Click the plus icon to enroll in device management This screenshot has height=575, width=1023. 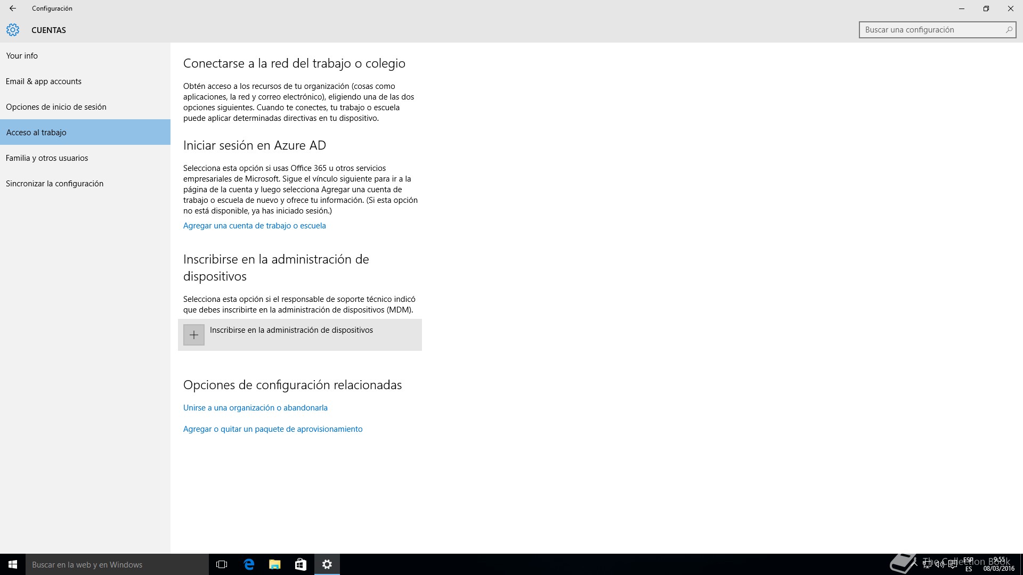tap(194, 335)
